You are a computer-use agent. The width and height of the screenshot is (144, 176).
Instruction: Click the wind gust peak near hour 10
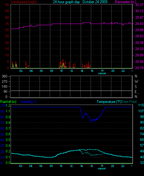pos(63,59)
